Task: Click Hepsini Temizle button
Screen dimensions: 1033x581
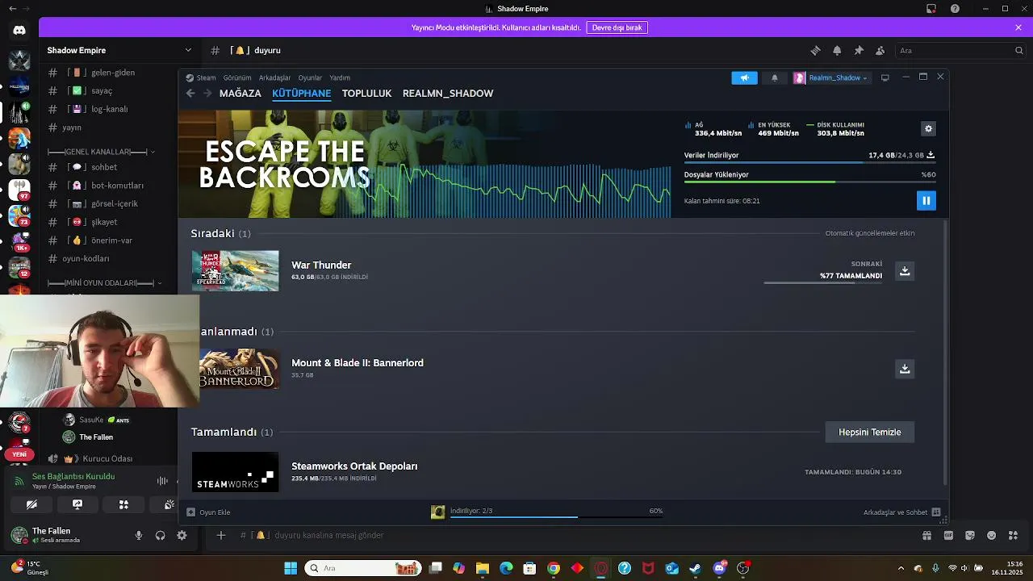Action: pos(869,433)
